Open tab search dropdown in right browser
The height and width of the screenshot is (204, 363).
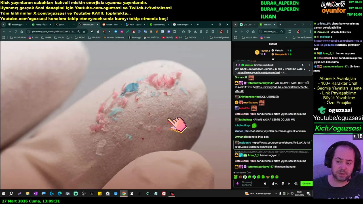pyautogui.click(x=235, y=25)
